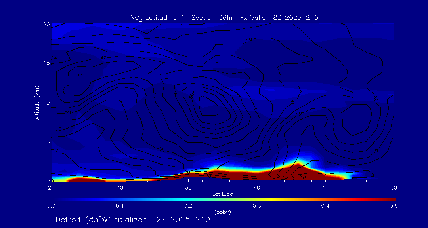Click altitude axis tick label 0

pos(48,180)
